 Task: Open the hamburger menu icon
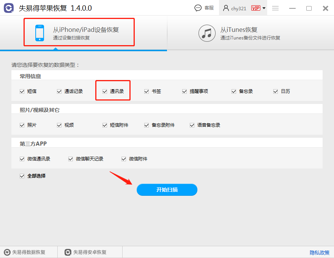[x=275, y=8]
